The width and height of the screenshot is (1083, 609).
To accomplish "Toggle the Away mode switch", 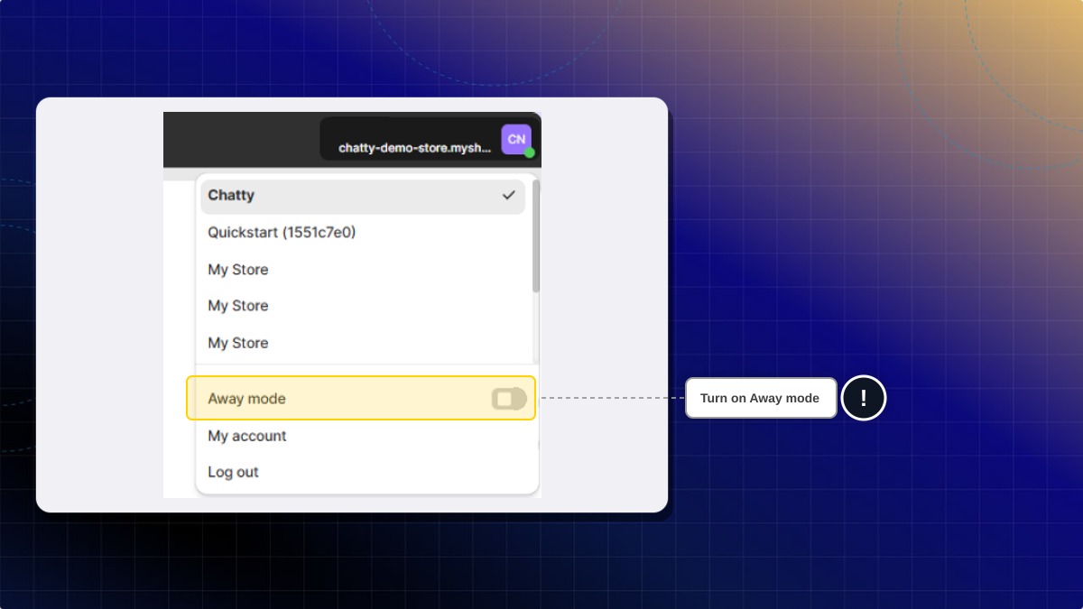I will [509, 399].
